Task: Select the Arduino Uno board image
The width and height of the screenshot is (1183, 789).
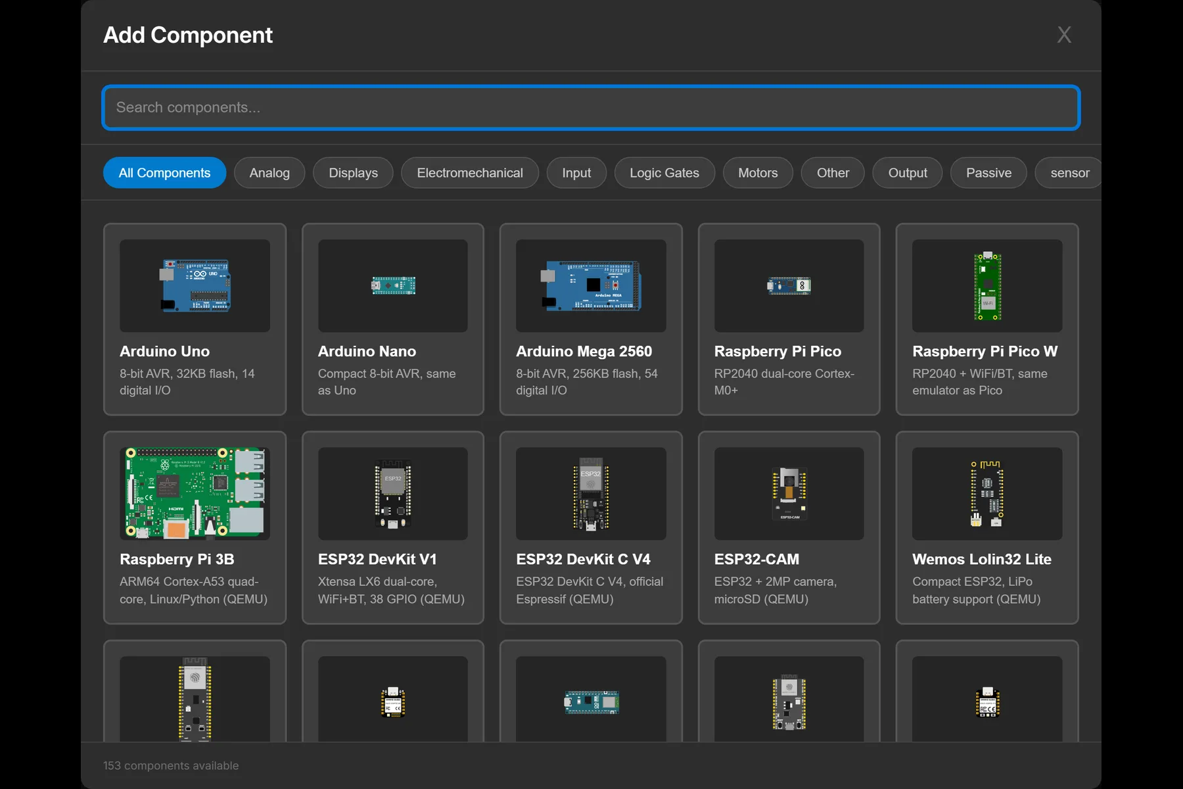Action: tap(195, 285)
